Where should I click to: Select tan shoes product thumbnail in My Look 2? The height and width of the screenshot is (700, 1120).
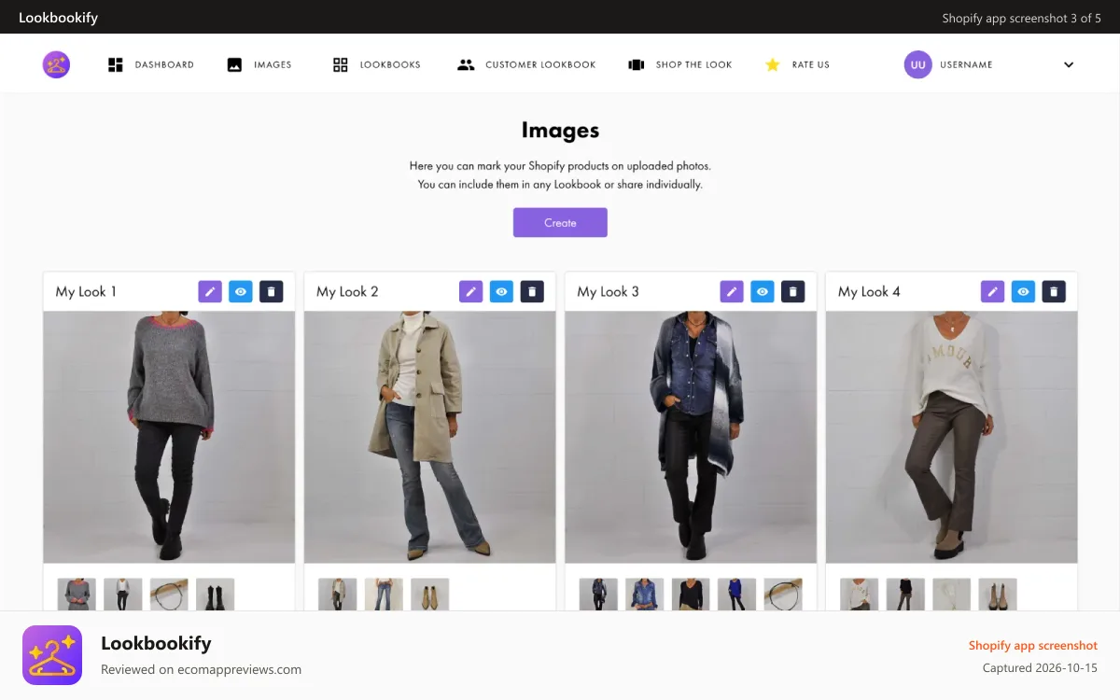point(430,595)
